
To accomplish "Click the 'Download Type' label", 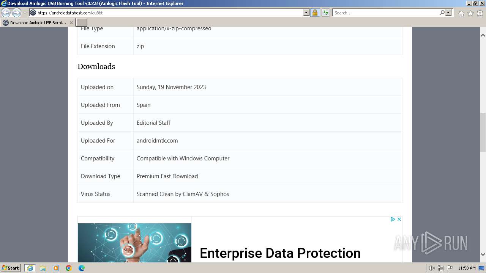I will pos(100,176).
